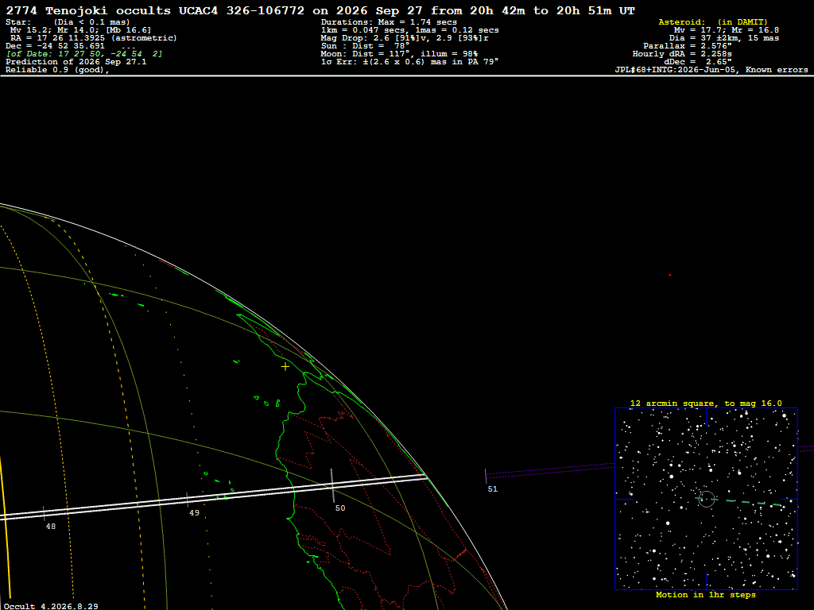Image resolution: width=814 pixels, height=610 pixels.
Task: Click the green "of Date" coordinates line
Action: click(84, 53)
